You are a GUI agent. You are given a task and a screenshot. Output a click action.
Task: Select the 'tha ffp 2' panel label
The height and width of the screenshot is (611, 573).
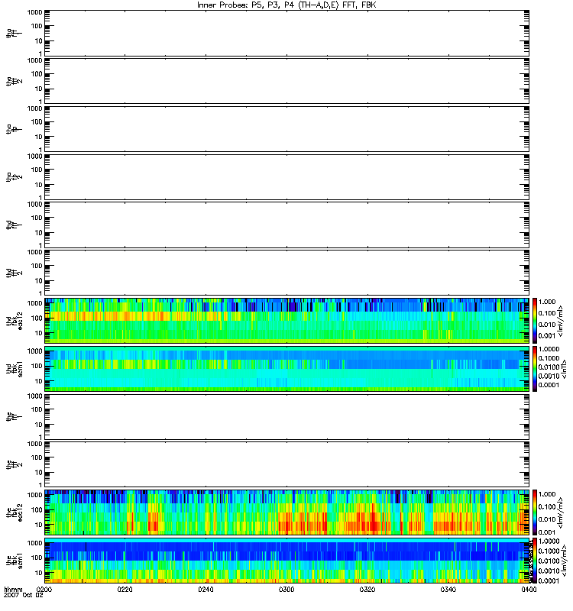[15, 177]
